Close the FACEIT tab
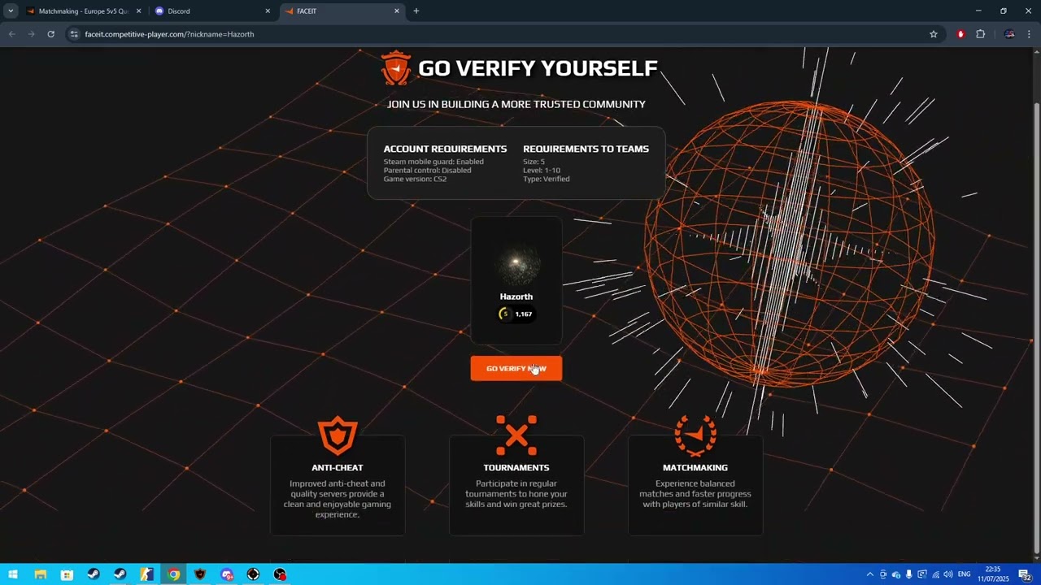This screenshot has height=585, width=1041. coord(397,11)
